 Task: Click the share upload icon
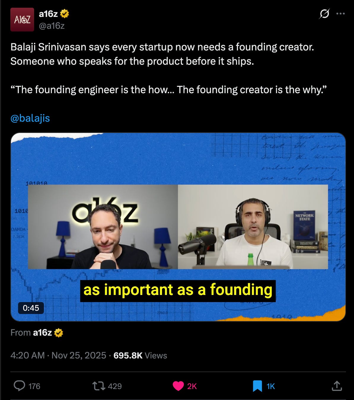coord(337,386)
